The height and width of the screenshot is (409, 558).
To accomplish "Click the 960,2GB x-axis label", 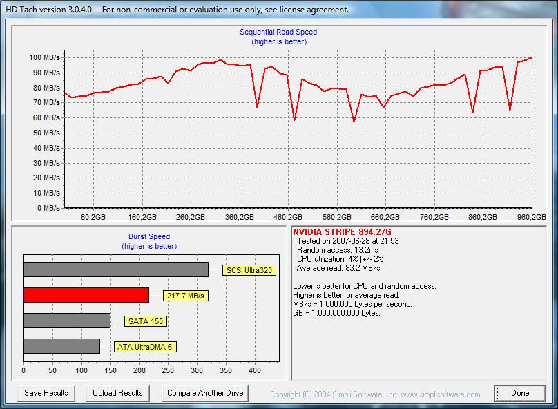I will coord(531,217).
